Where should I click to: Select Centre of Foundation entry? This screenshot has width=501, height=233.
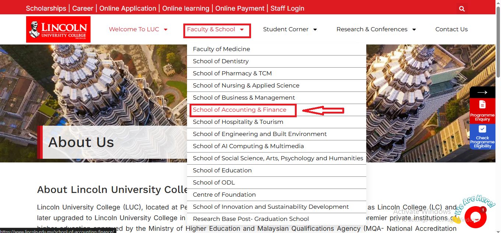[224, 195]
